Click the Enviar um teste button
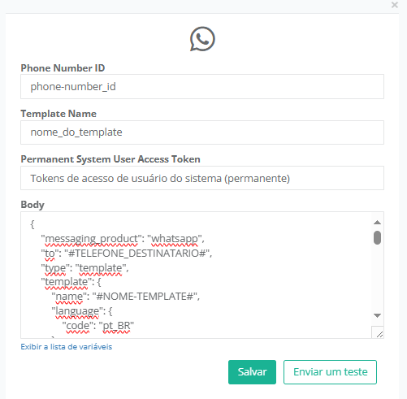Image resolution: width=407 pixels, height=399 pixels. [x=330, y=372]
